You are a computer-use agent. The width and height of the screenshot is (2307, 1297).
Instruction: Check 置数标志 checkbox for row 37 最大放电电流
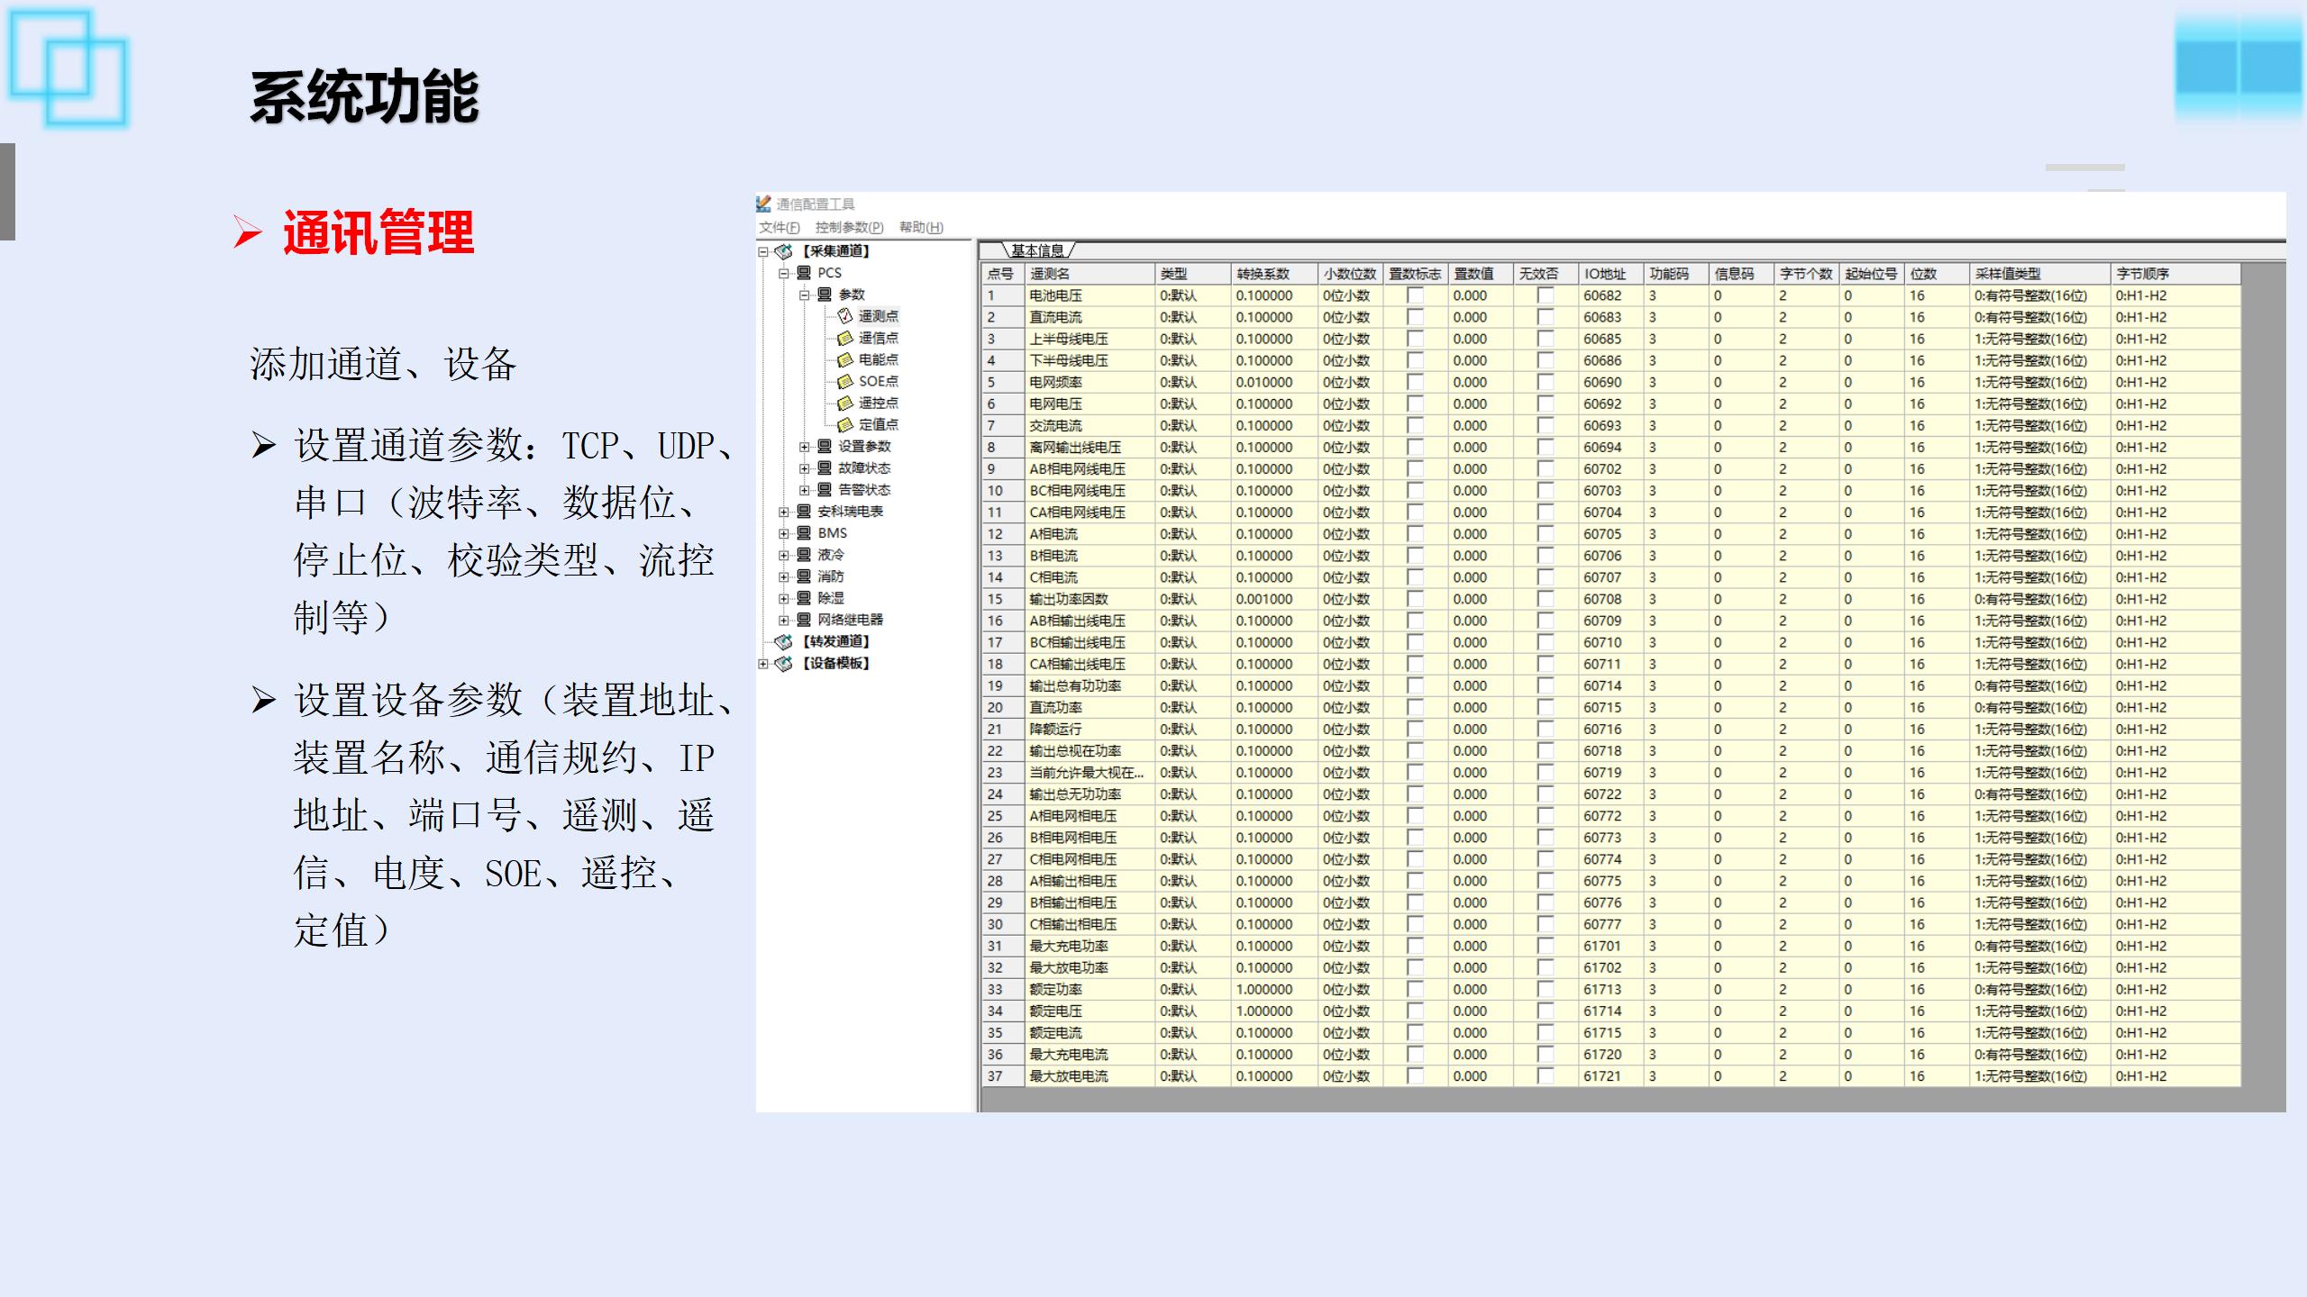coord(1416,1075)
